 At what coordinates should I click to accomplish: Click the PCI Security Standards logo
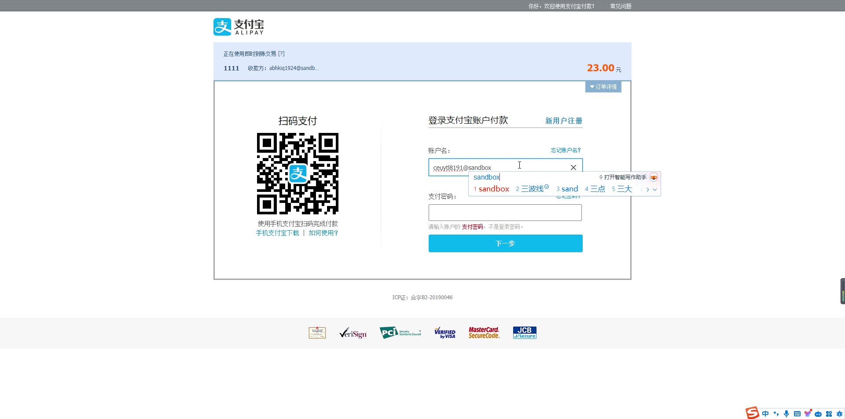pos(400,333)
